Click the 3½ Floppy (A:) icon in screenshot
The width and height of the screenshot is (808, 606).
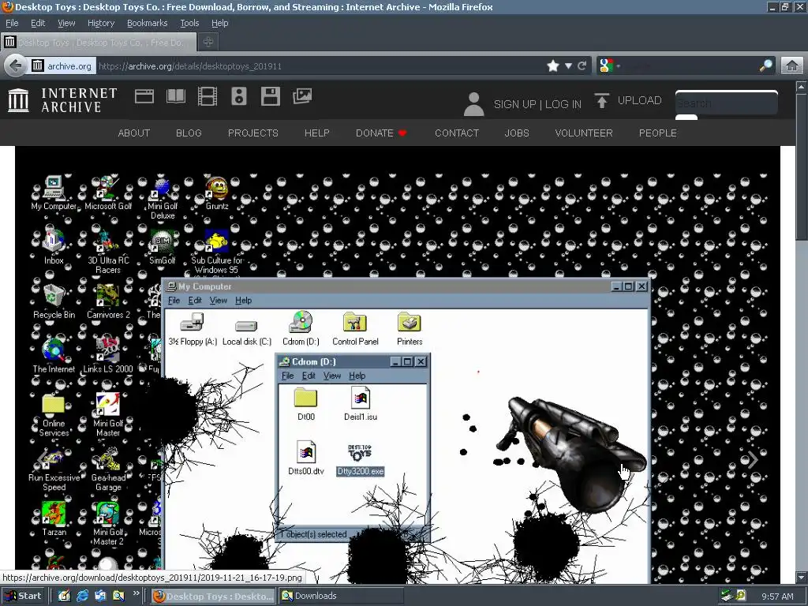(x=193, y=328)
